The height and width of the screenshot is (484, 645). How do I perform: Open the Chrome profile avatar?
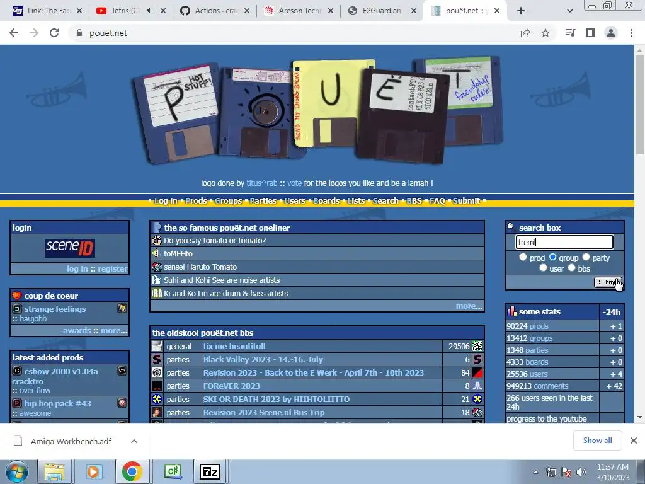(x=611, y=33)
